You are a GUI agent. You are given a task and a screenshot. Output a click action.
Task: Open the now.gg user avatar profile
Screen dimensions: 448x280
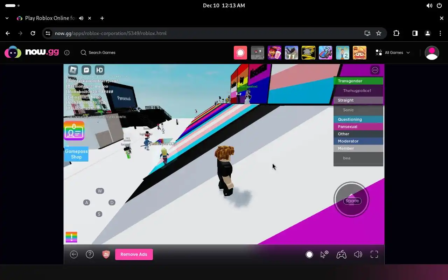tap(432, 53)
